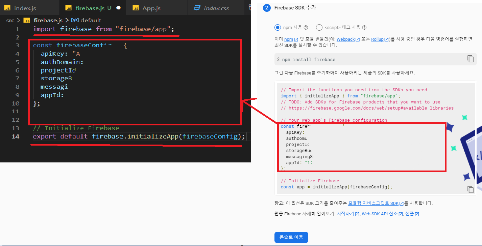Click line number 14 in the gutter
This screenshot has width=482, height=246.
point(15,136)
